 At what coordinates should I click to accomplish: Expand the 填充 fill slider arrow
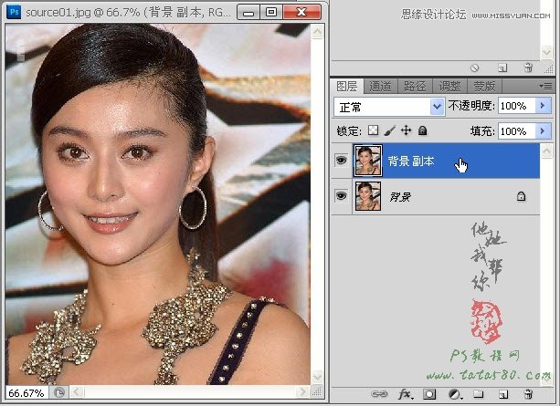coord(544,131)
